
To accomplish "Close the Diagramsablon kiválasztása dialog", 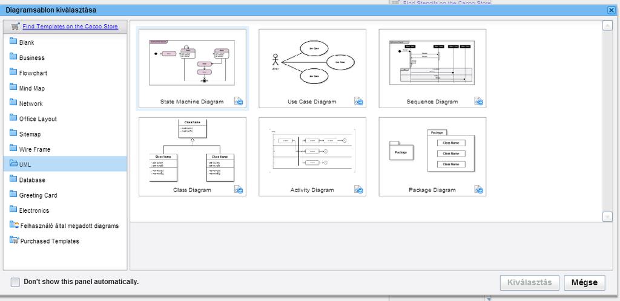I will (x=612, y=10).
